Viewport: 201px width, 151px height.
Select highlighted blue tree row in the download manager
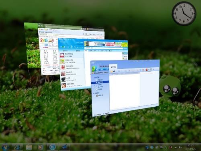[x=100, y=82]
